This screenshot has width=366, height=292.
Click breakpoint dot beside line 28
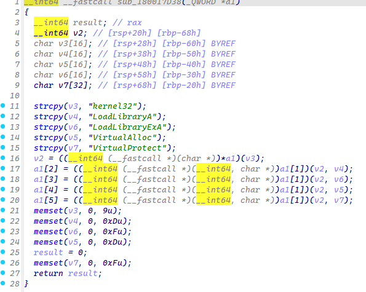click(3, 283)
